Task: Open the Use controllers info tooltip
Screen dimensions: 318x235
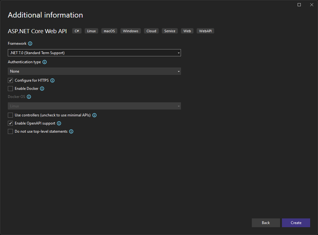Action: click(x=94, y=115)
